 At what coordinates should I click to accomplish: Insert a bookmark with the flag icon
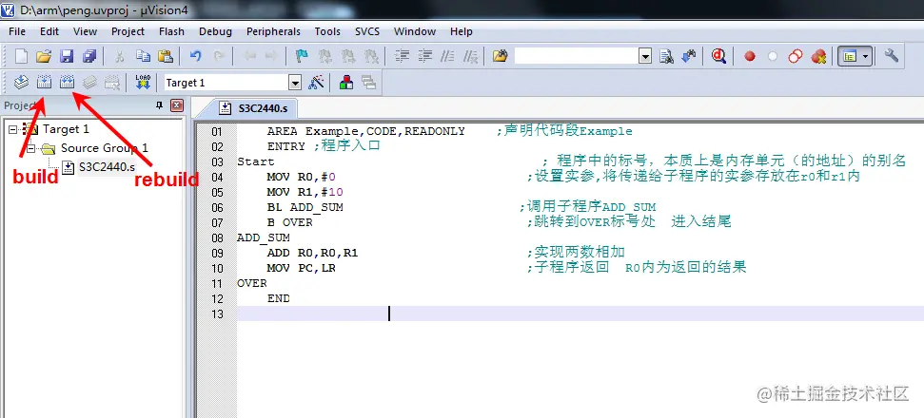coord(302,56)
